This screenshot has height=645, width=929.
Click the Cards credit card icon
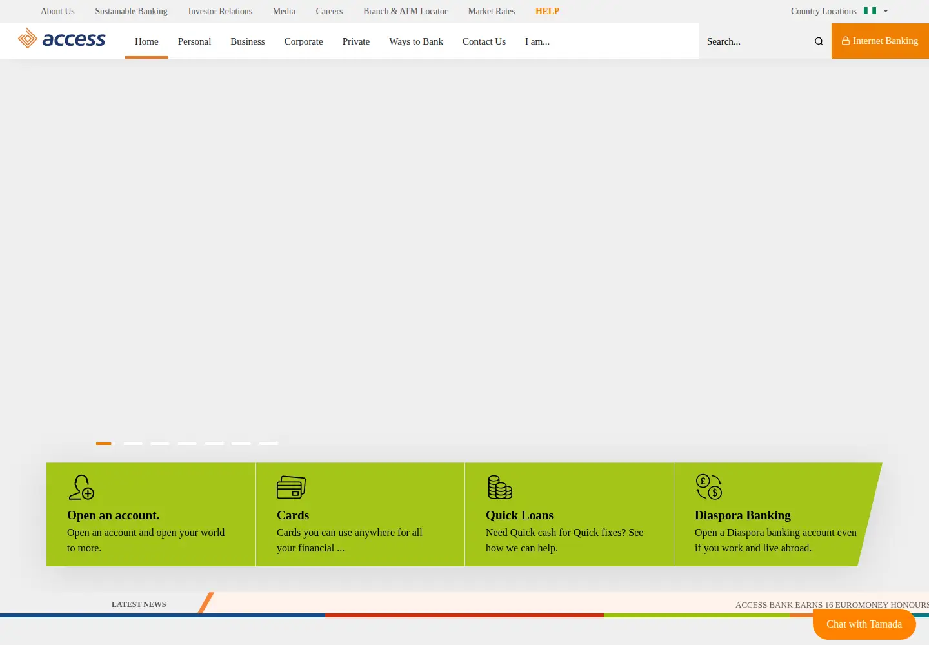click(x=291, y=487)
